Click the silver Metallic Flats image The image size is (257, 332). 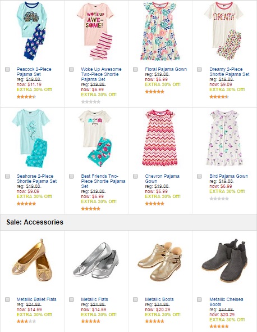pos(96,261)
